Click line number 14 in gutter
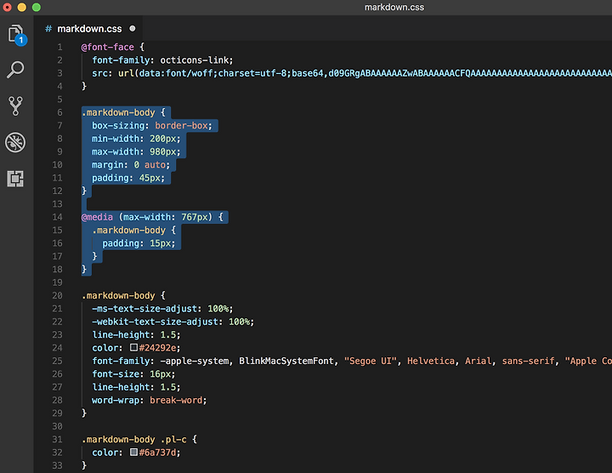The width and height of the screenshot is (612, 473). coord(58,217)
